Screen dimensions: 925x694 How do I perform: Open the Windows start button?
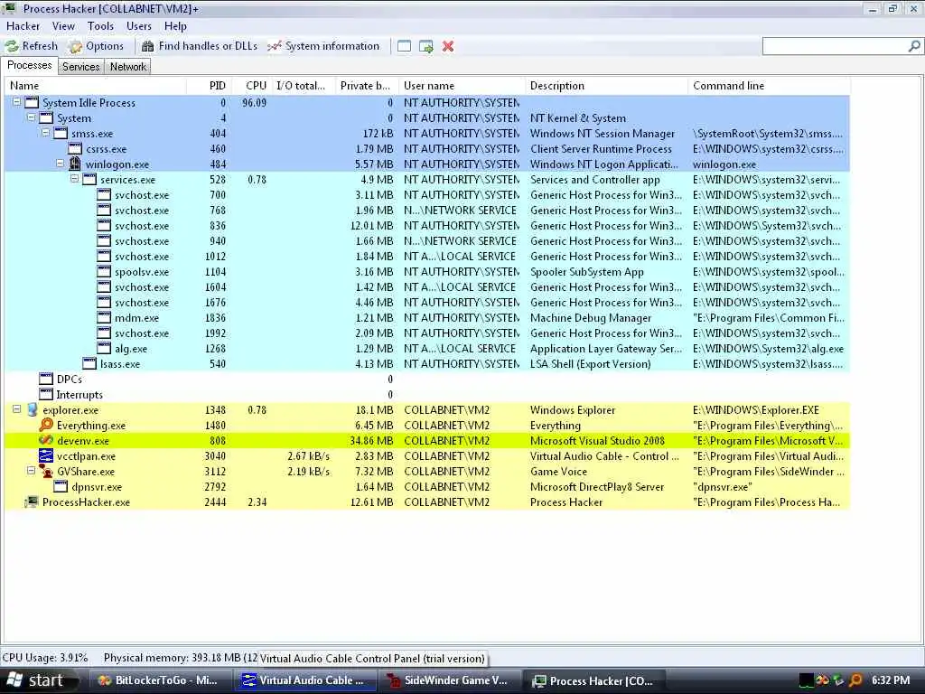[39, 680]
